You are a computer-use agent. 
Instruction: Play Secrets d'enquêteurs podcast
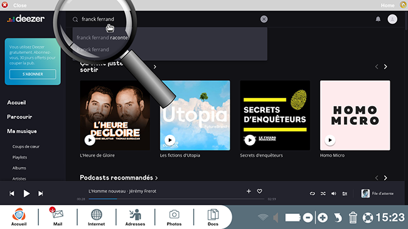point(250,140)
